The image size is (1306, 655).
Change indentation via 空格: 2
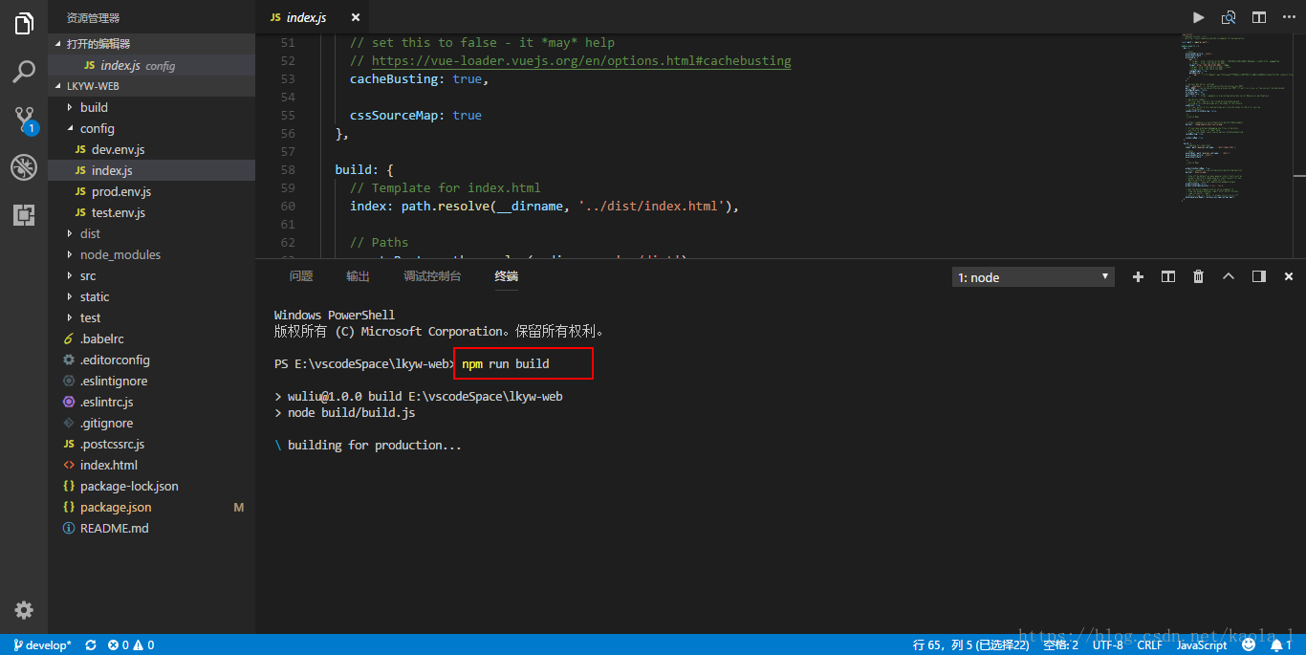(1060, 645)
